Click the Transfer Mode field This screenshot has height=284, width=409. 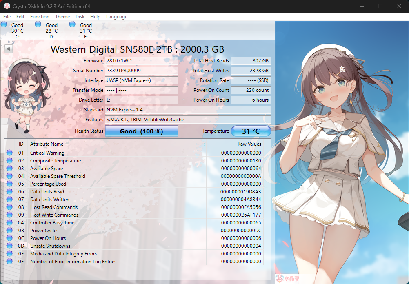pyautogui.click(x=142, y=90)
